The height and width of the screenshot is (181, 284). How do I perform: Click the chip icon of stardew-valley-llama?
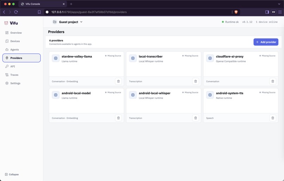pyautogui.click(x=56, y=58)
